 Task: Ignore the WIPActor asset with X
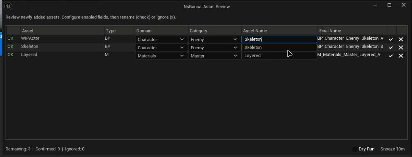(401, 39)
